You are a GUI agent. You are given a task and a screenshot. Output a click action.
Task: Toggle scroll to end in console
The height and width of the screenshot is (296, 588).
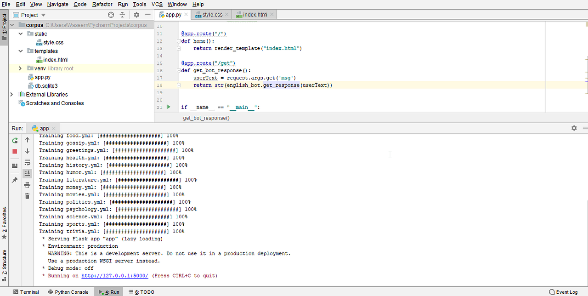pos(27,173)
